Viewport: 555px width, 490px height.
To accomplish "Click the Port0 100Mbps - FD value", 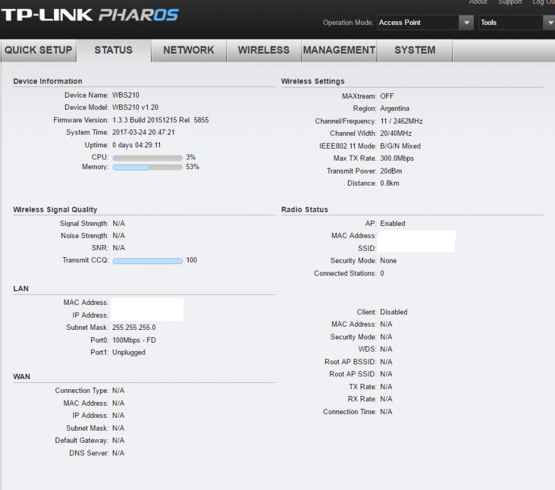I will 134,340.
